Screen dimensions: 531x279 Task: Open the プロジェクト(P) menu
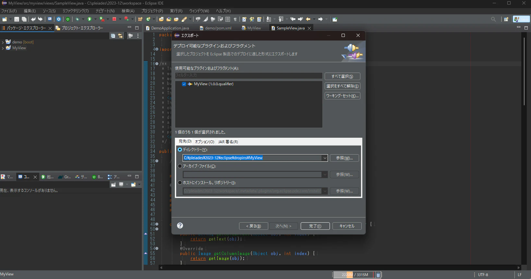pyautogui.click(x=152, y=11)
